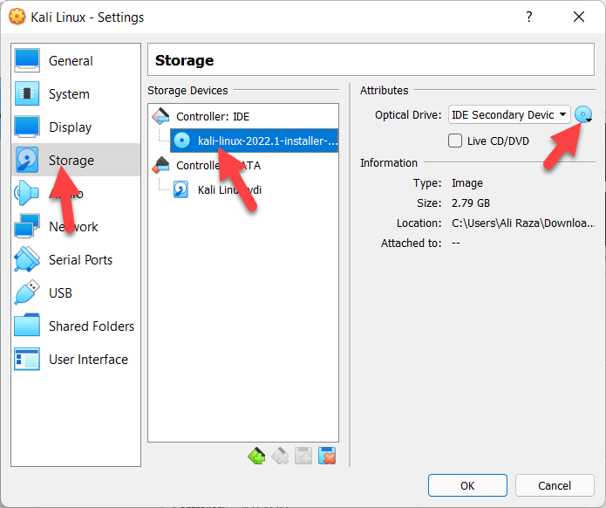Viewport: 606px width, 508px height.
Task: Open Shared Folders settings
Action: click(91, 326)
